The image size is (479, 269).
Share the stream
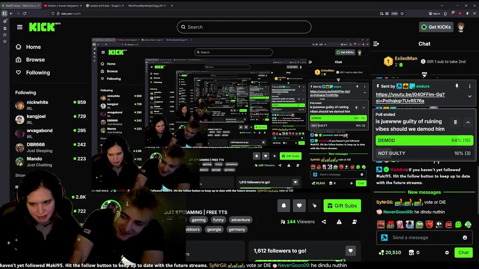pos(324,222)
